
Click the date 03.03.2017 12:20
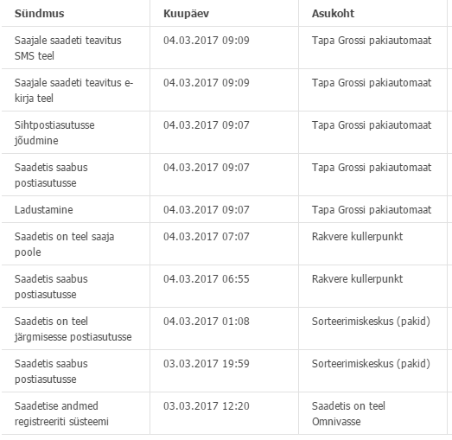(207, 406)
